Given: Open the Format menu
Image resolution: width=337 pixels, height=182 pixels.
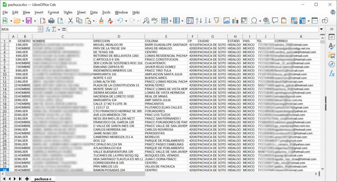Looking at the screenshot, I should coord(53,12).
